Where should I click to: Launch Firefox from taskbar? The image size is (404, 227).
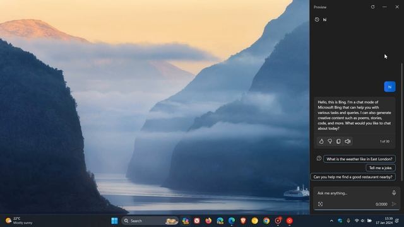[x=208, y=221]
